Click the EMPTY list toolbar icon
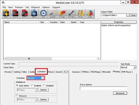139x105 pixels. (25, 14)
